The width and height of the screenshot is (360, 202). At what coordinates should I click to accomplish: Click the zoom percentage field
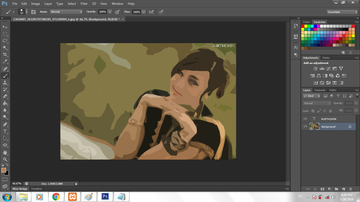(17, 184)
